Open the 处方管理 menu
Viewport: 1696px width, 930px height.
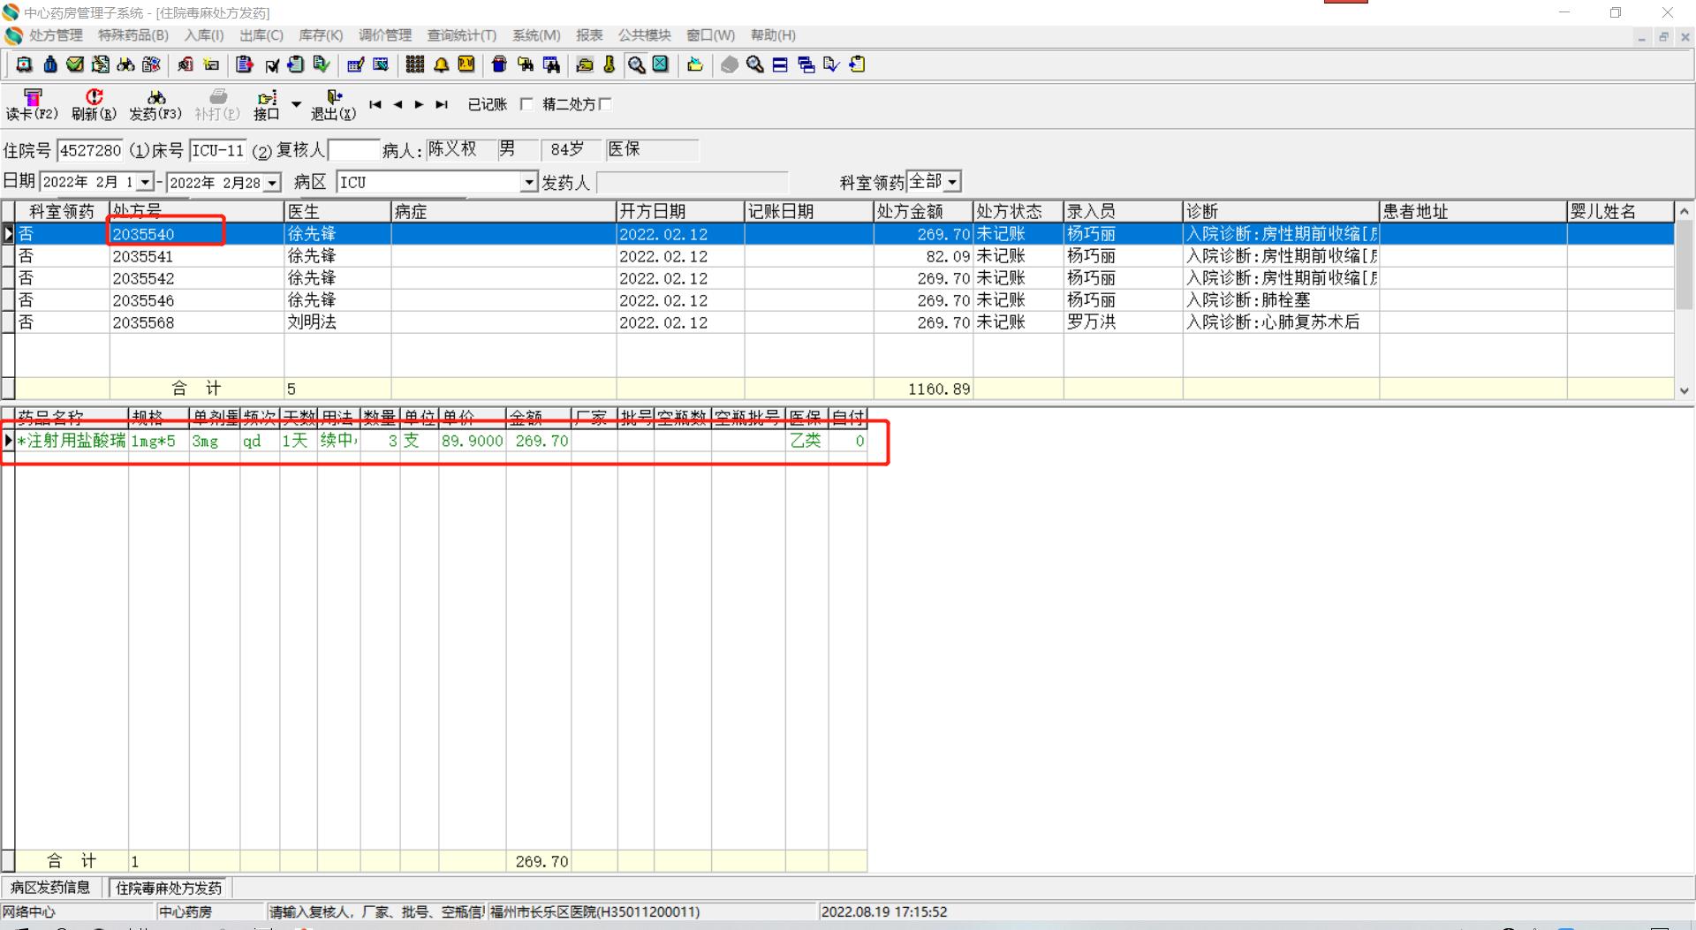click(x=56, y=35)
